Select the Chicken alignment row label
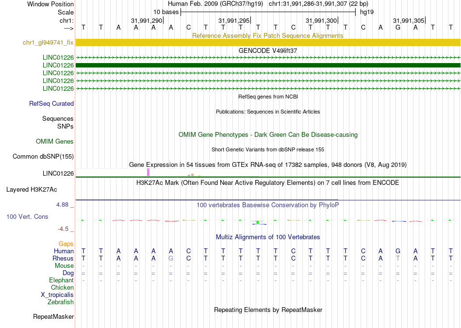461x328 pixels. point(62,287)
